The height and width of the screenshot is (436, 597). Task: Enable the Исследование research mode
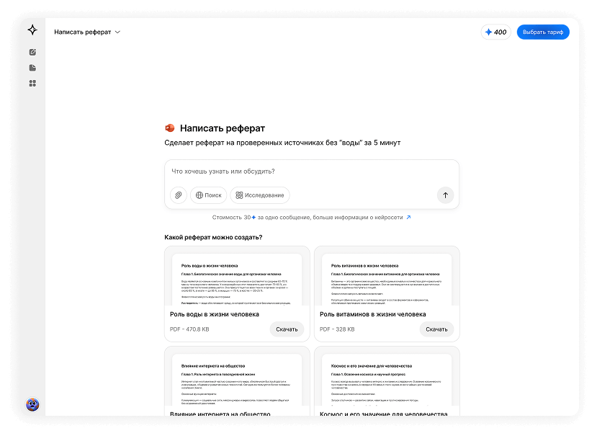[261, 195]
